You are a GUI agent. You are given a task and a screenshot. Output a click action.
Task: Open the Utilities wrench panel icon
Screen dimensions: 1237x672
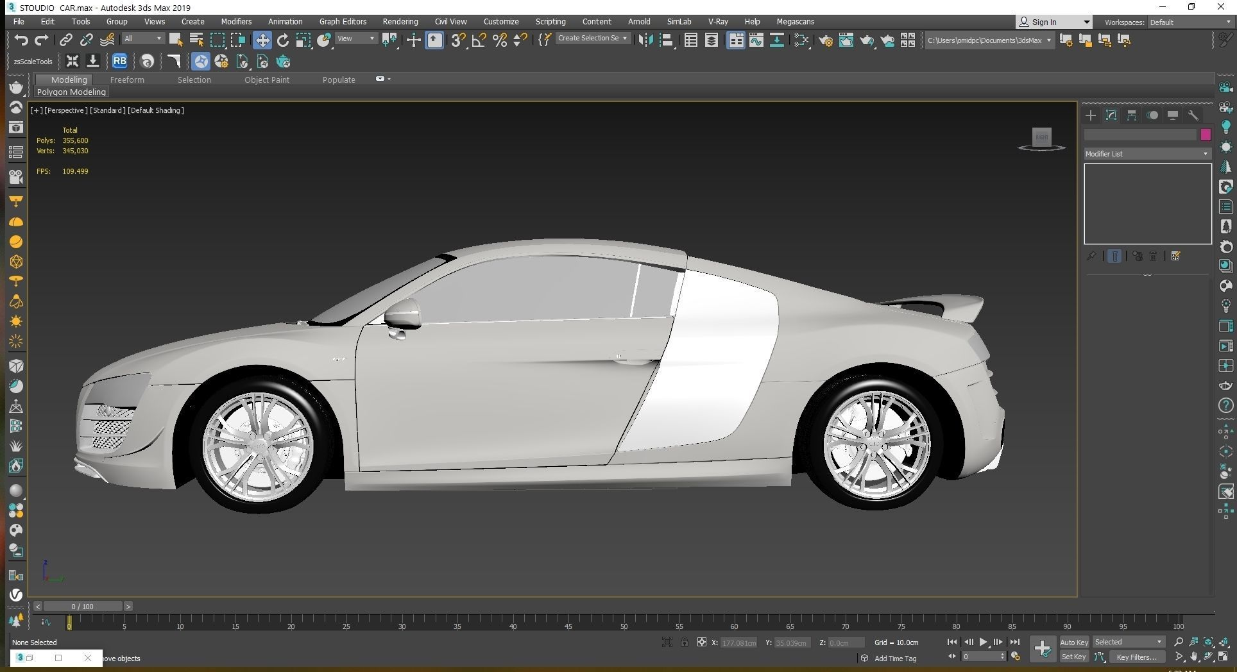(1193, 115)
